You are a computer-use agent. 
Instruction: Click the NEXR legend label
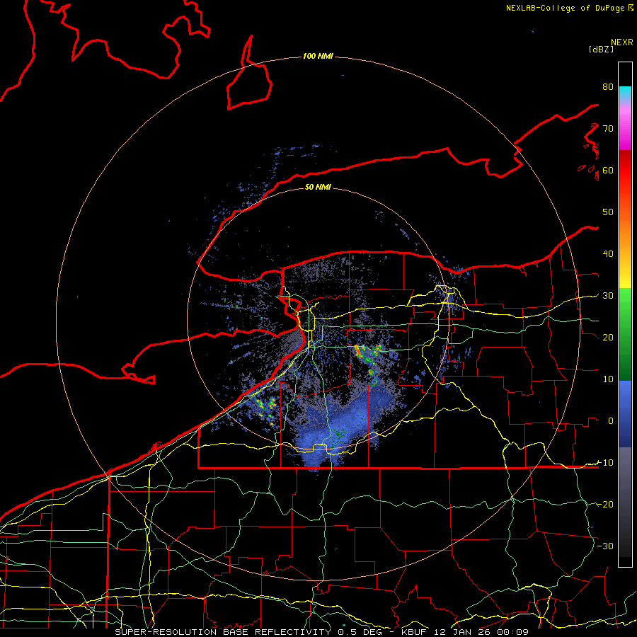click(x=621, y=42)
